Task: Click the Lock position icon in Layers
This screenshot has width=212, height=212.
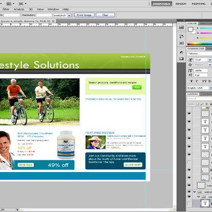Action: [x=206, y=104]
